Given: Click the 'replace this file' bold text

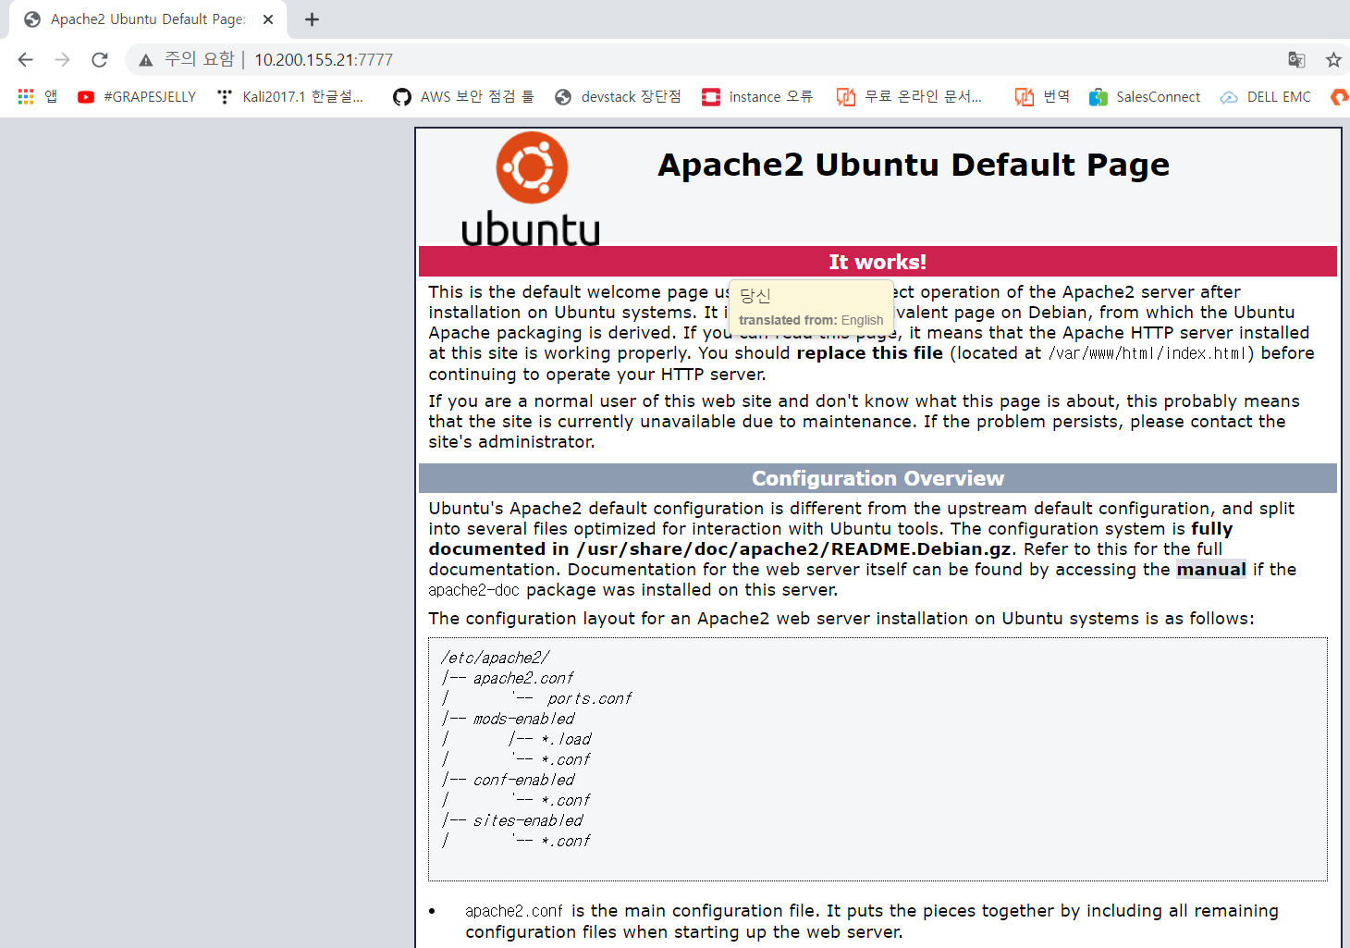Looking at the screenshot, I should tap(870, 353).
